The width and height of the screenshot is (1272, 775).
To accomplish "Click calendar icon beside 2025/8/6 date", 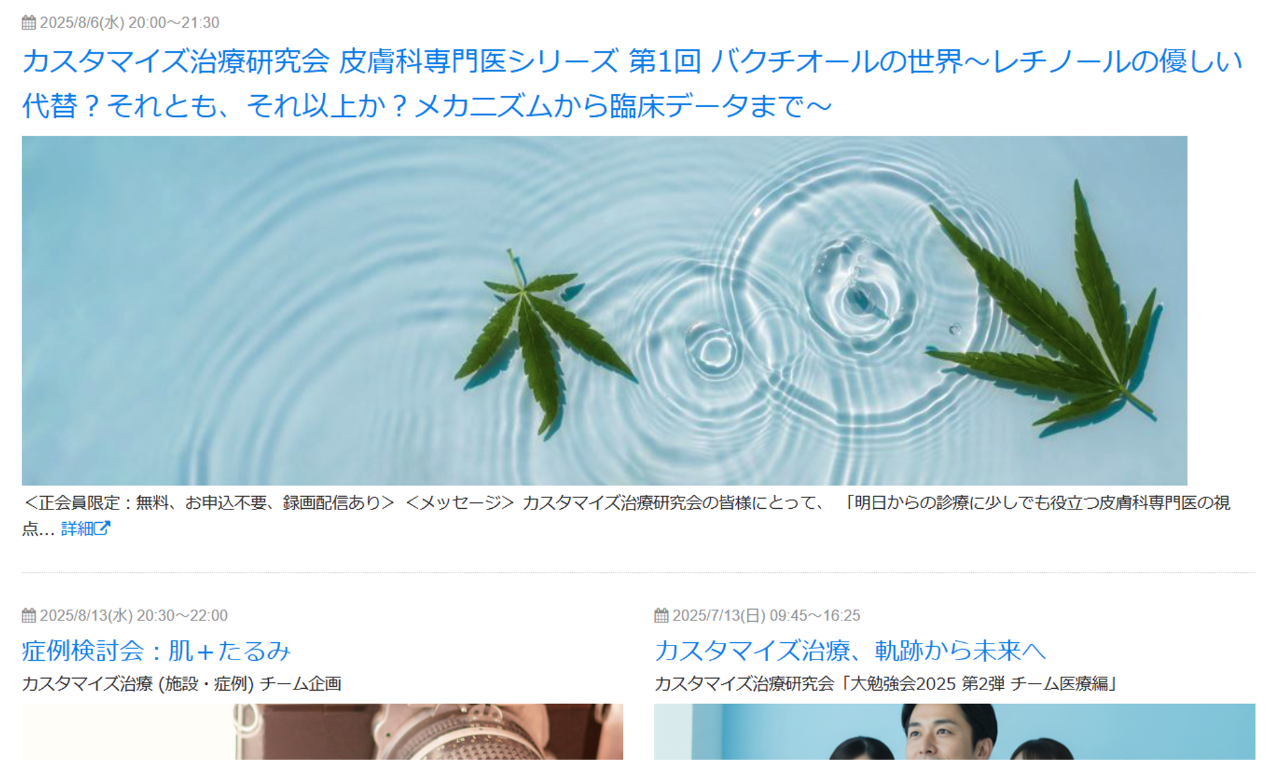I will [x=29, y=23].
